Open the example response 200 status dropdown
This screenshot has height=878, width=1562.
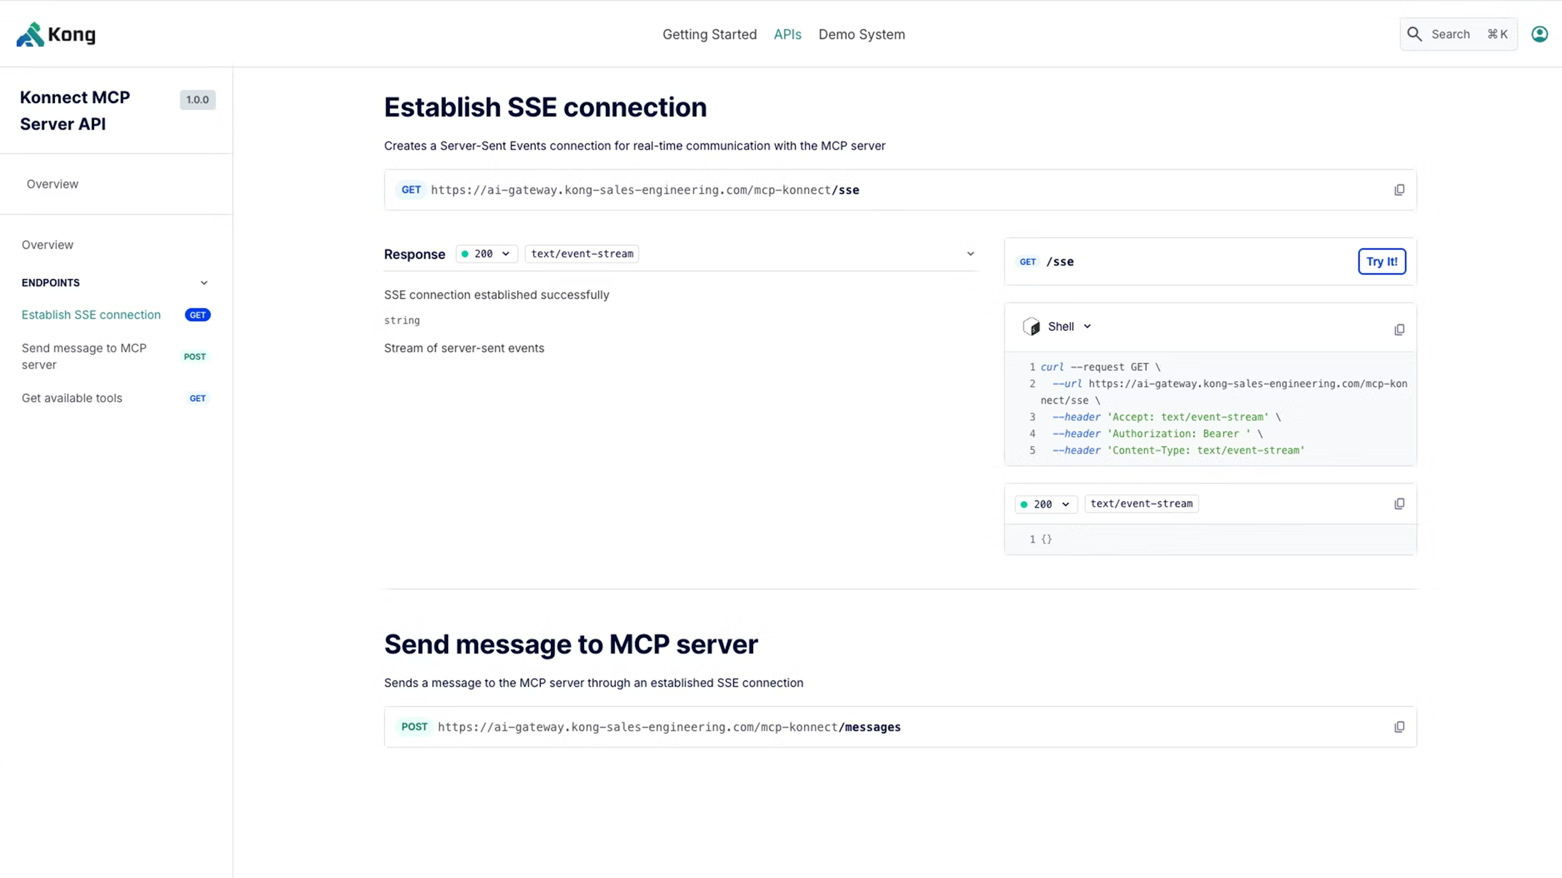point(1046,504)
